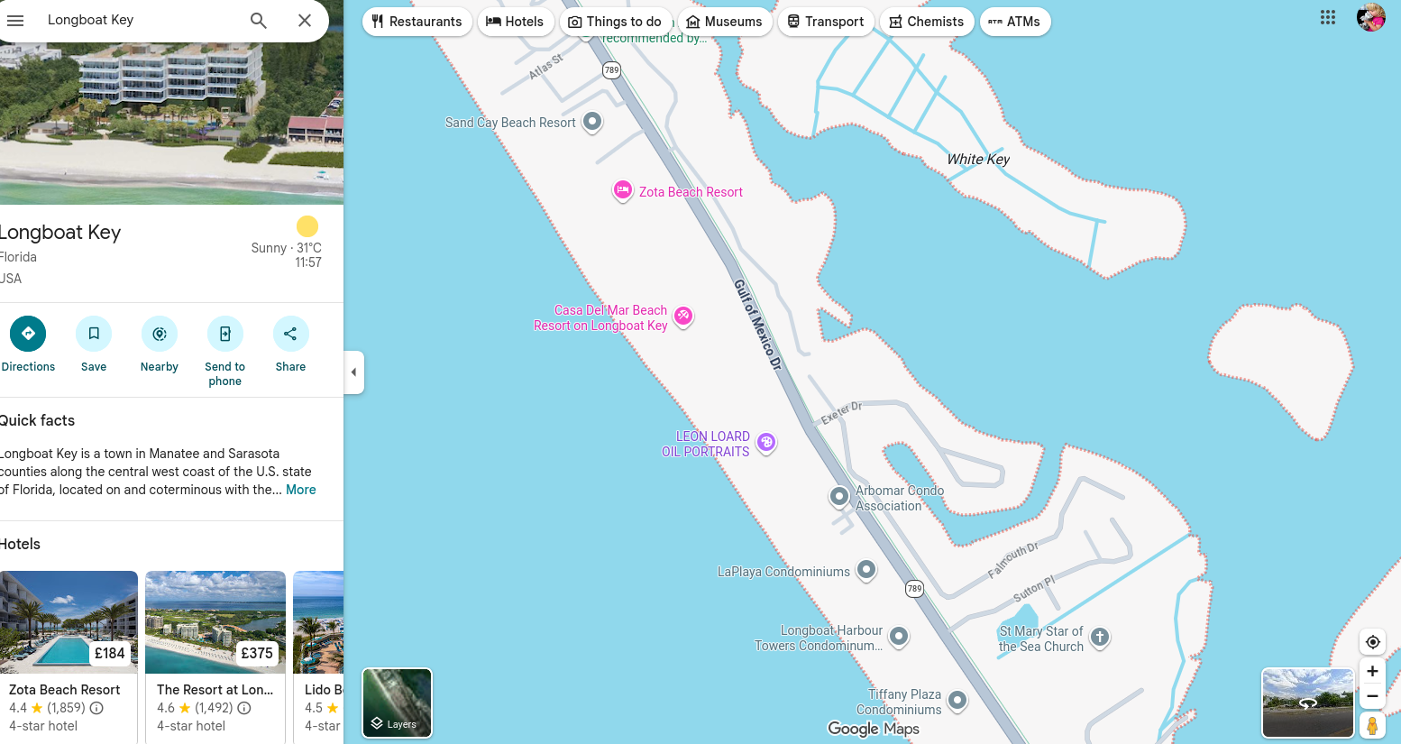Viewport: 1401px width, 744px height.
Task: Filter map by Chemists
Action: pos(927,22)
